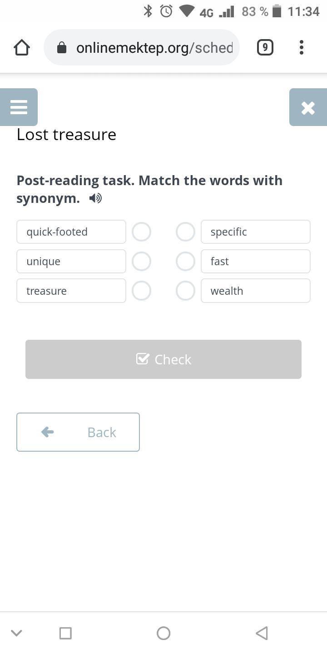Collapse navigation with the down chevron
The image size is (327, 655).
[x=16, y=633]
